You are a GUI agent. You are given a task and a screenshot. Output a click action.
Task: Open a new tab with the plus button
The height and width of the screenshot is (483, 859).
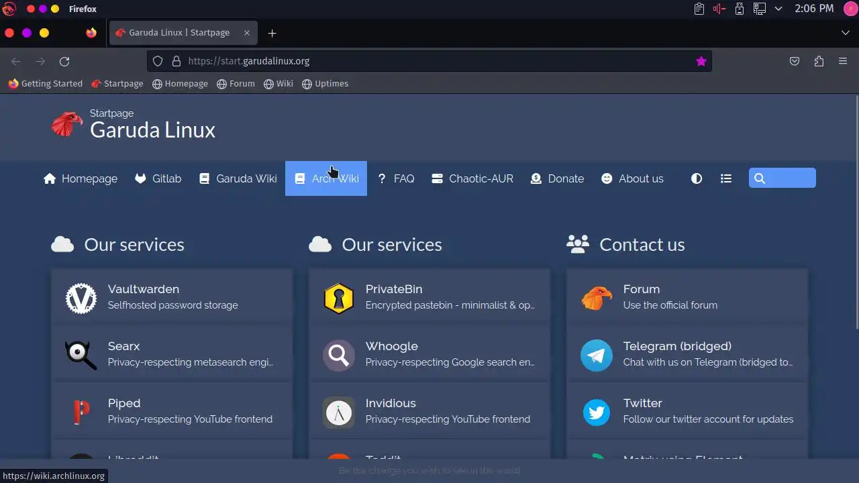[272, 33]
